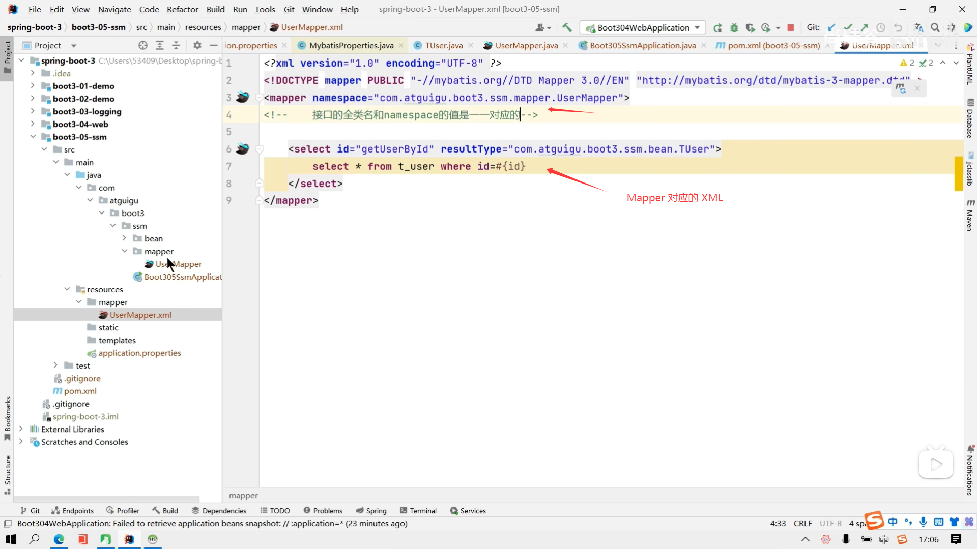Click MyBatis bird gutter icon on line 6
Screen dimensions: 977x549
[x=243, y=149]
